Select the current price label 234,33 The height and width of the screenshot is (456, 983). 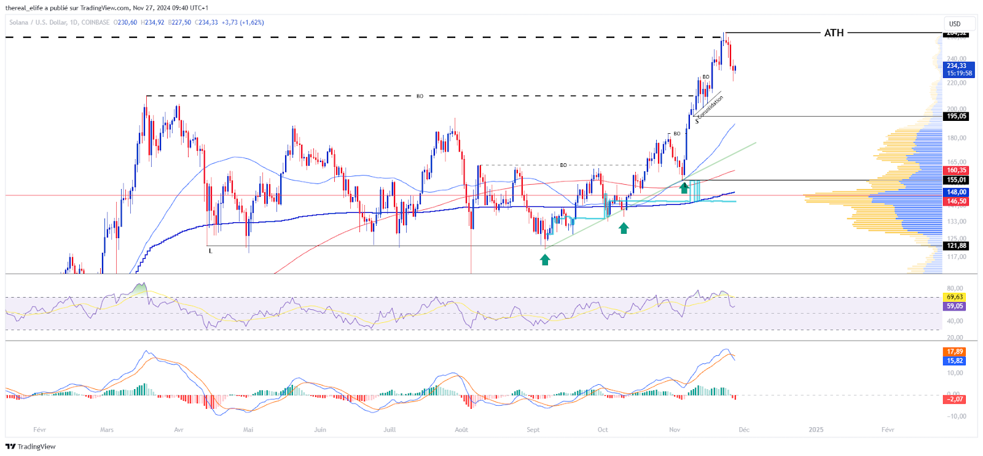pos(957,66)
